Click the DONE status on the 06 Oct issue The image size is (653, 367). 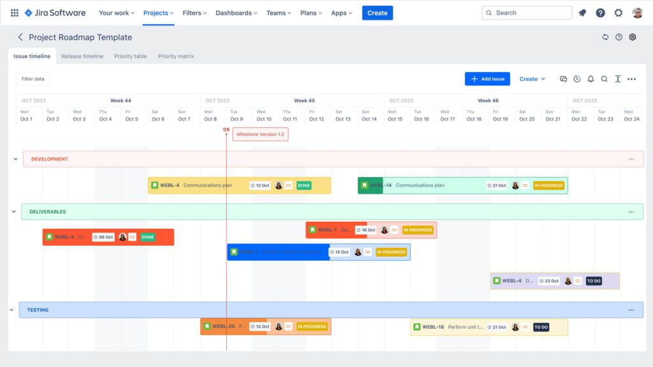tap(148, 237)
